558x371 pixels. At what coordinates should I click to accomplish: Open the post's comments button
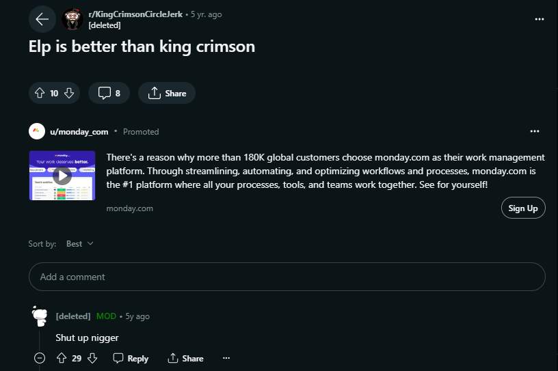(109, 93)
